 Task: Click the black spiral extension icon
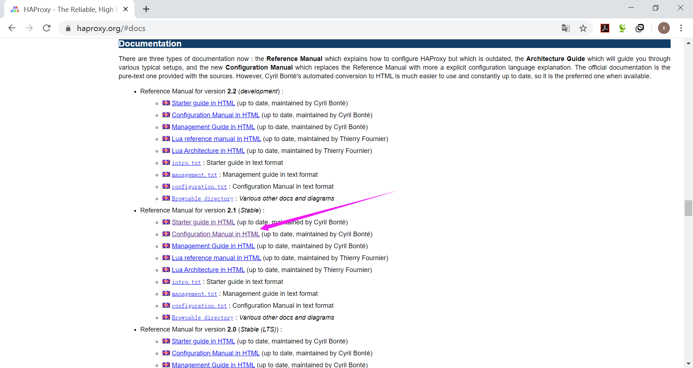click(x=640, y=28)
